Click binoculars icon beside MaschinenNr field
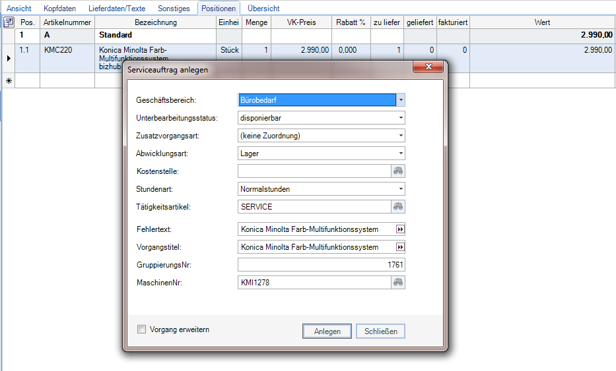616x371 pixels. 399,283
